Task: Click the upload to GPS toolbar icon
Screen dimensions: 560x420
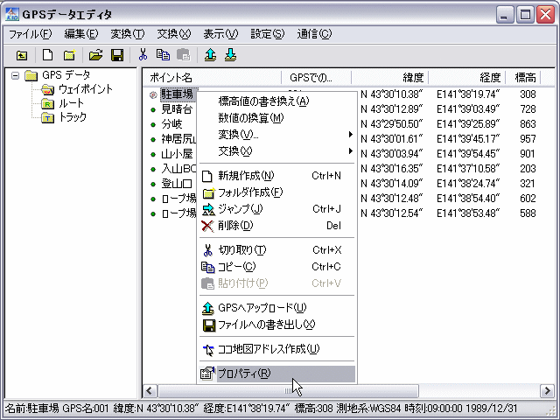Action: 210,55
